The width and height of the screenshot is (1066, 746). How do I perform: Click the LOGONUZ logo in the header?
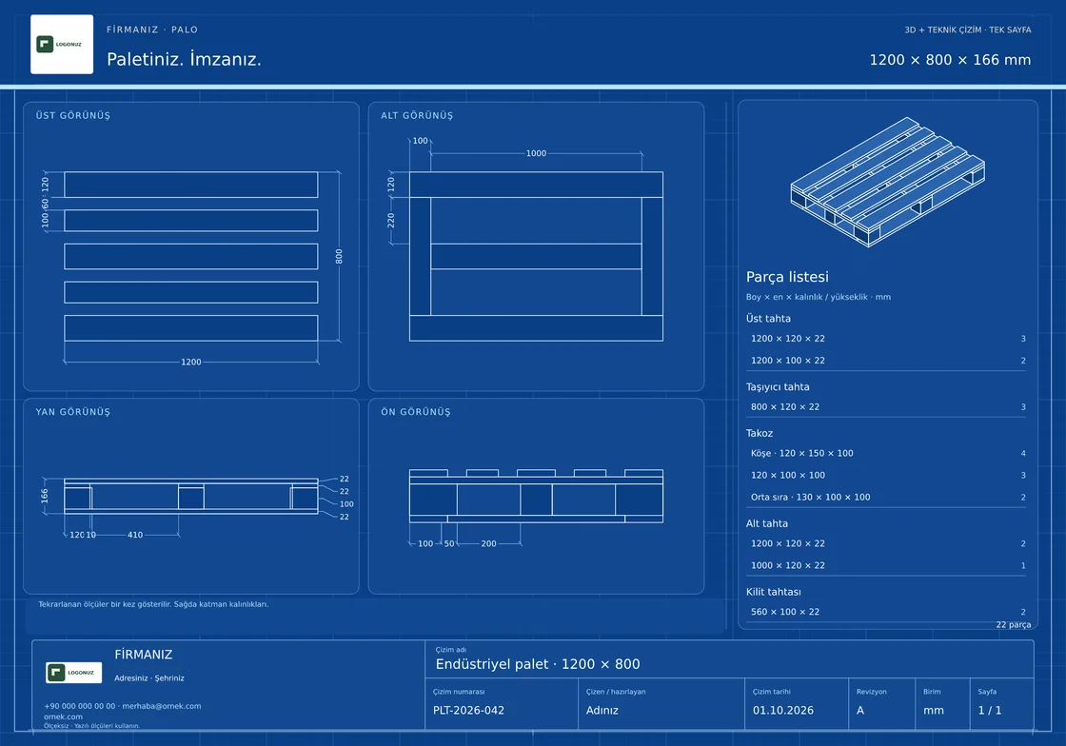[62, 44]
